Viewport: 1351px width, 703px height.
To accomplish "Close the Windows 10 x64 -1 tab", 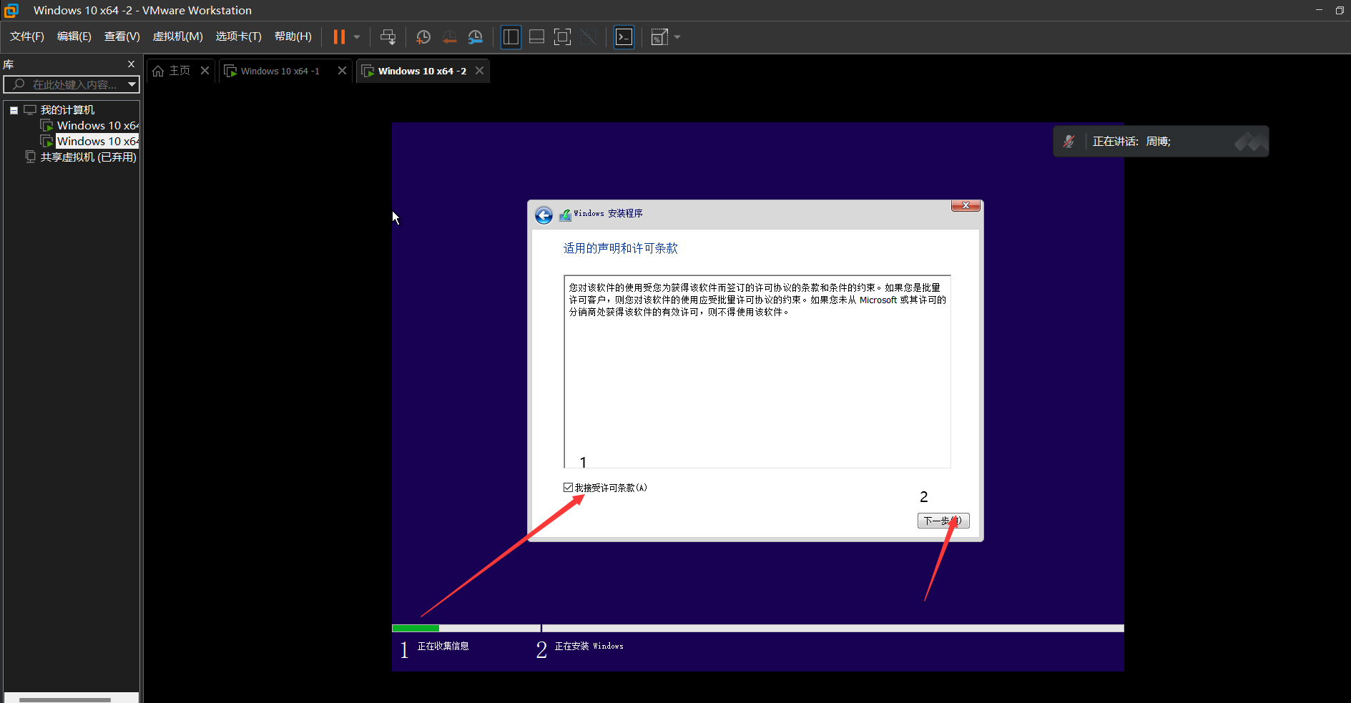I will [342, 71].
